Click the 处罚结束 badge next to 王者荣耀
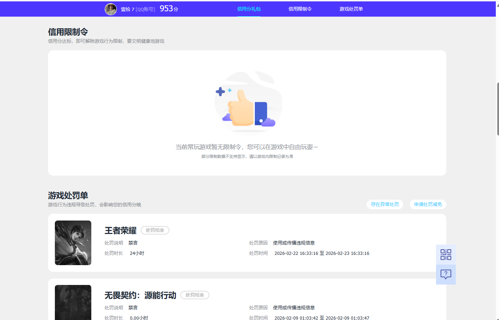 point(155,230)
